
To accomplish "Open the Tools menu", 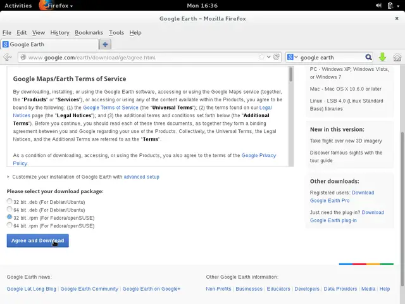I will click(116, 32).
